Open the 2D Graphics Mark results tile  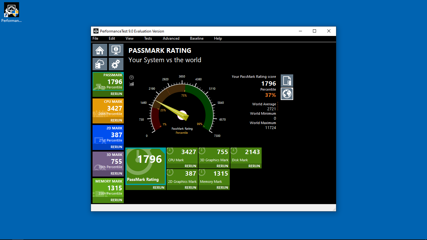(x=182, y=177)
